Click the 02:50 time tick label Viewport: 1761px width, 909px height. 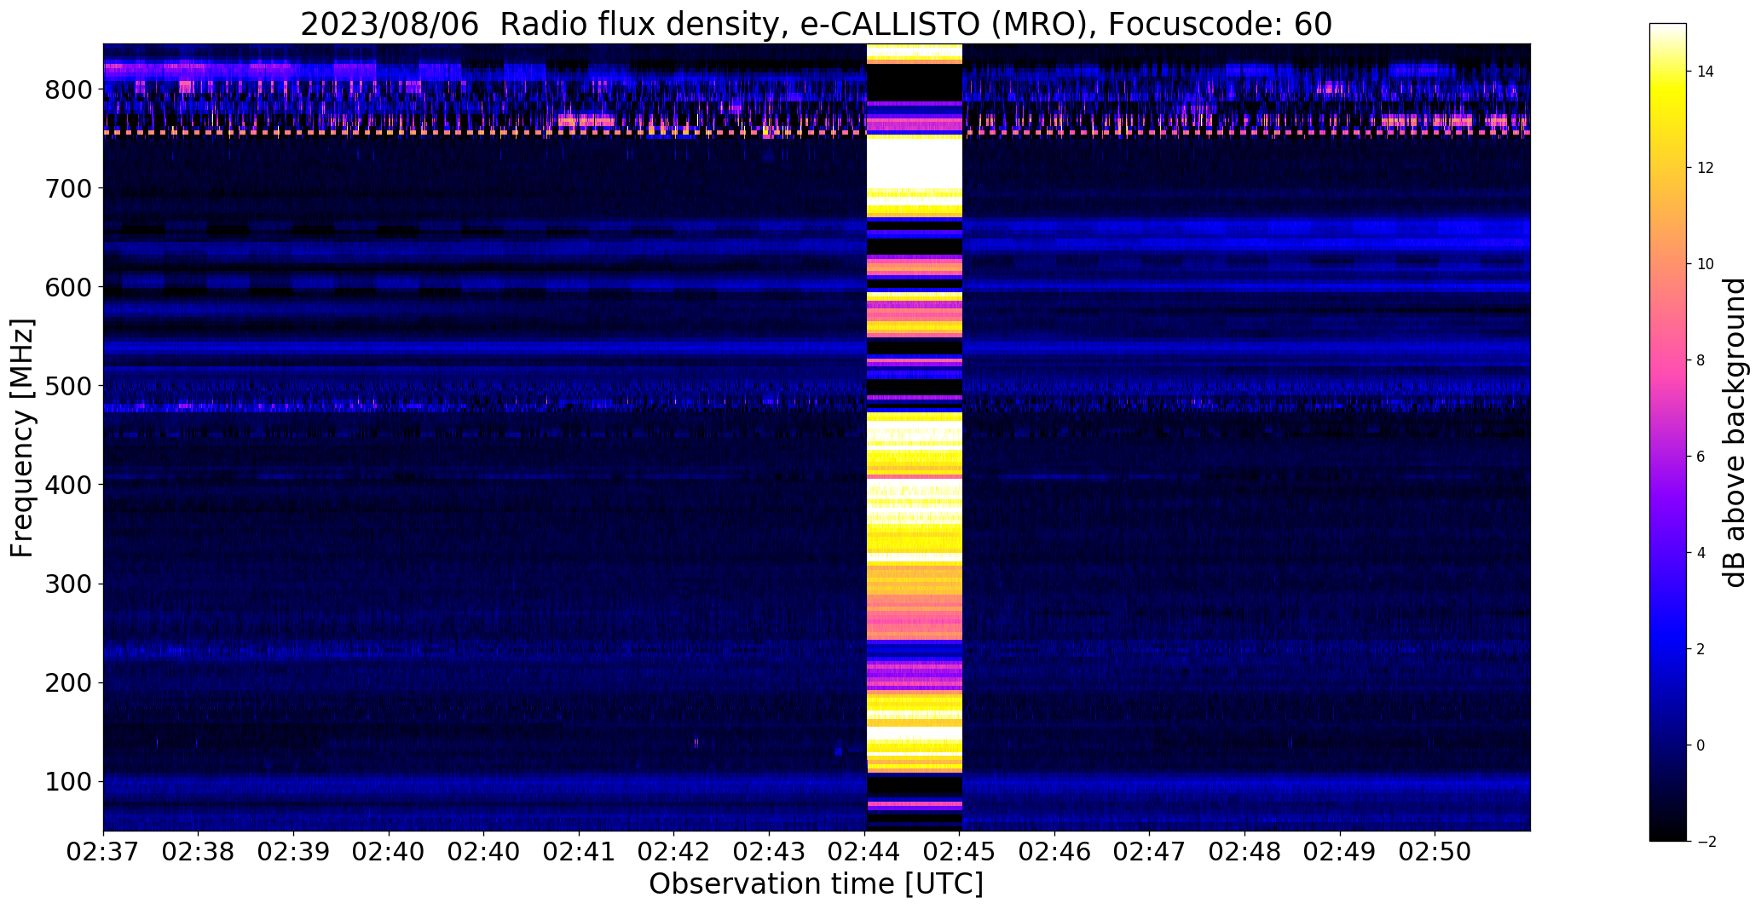pyautogui.click(x=1435, y=852)
